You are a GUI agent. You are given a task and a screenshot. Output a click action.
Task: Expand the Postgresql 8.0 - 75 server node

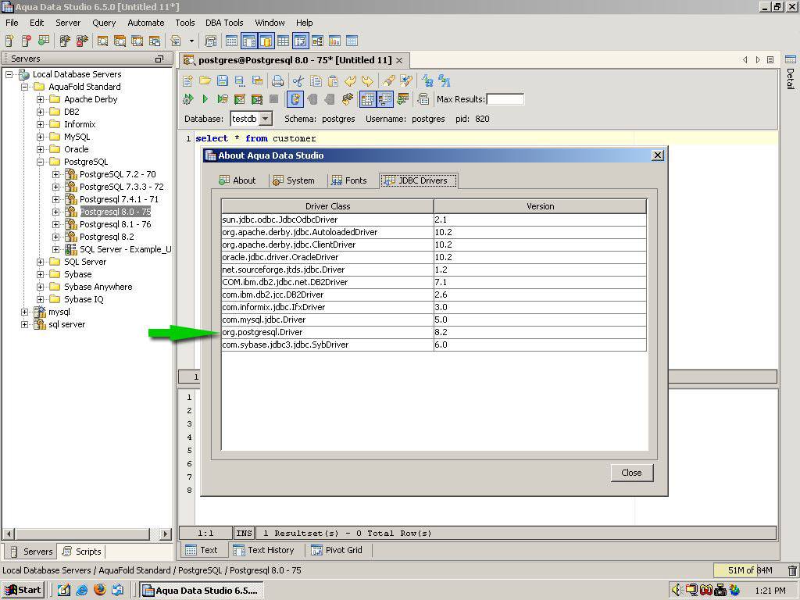tap(56, 212)
